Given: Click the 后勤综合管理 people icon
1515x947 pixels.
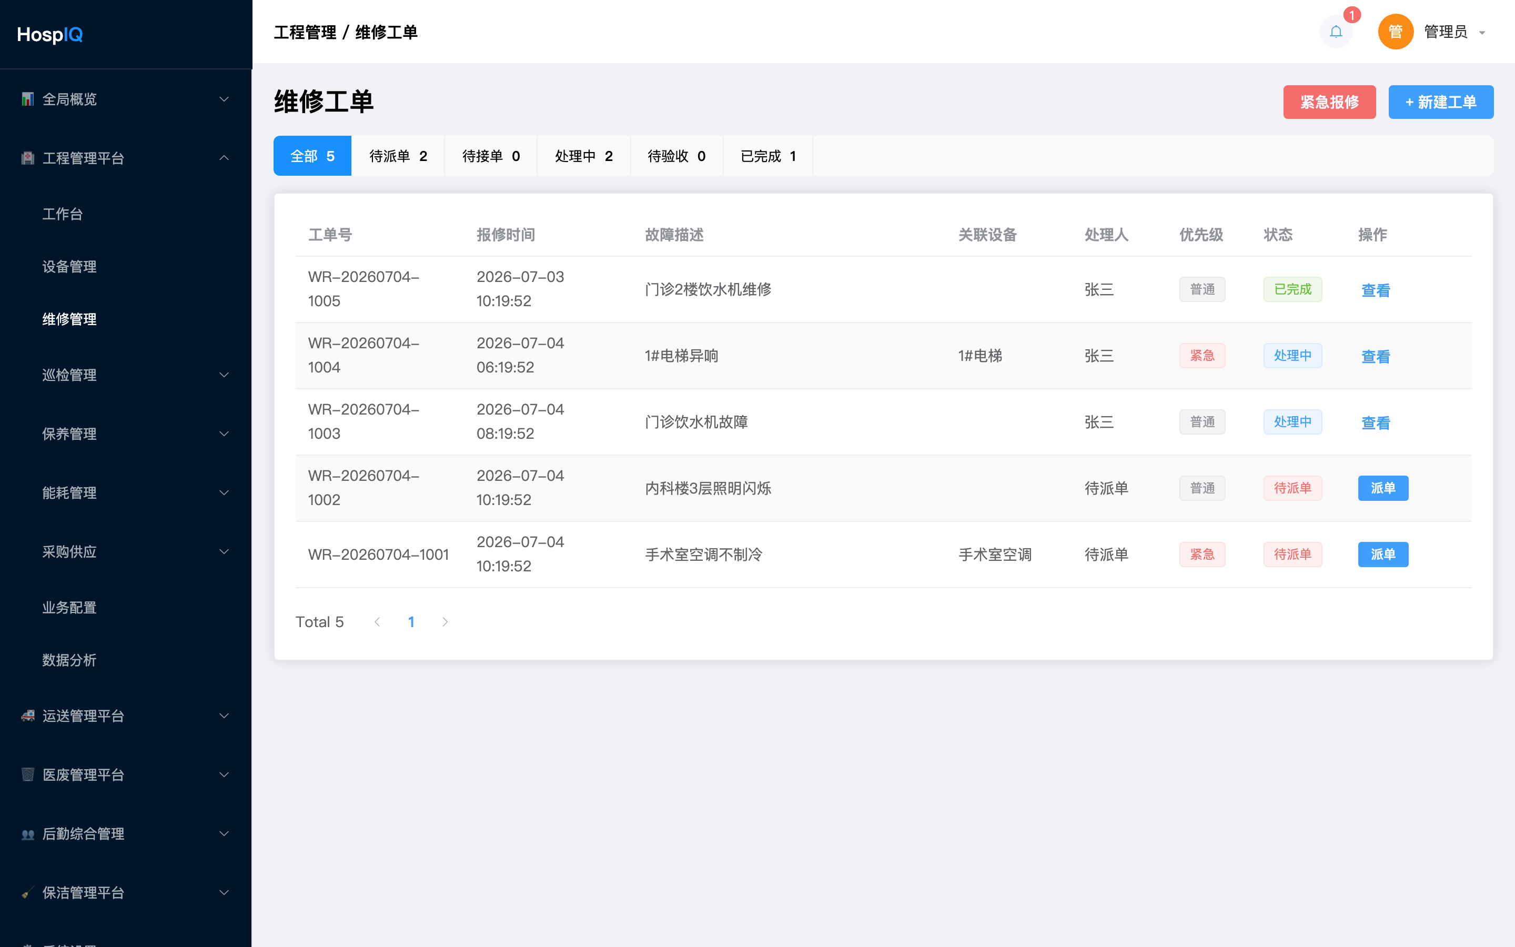Looking at the screenshot, I should point(27,834).
